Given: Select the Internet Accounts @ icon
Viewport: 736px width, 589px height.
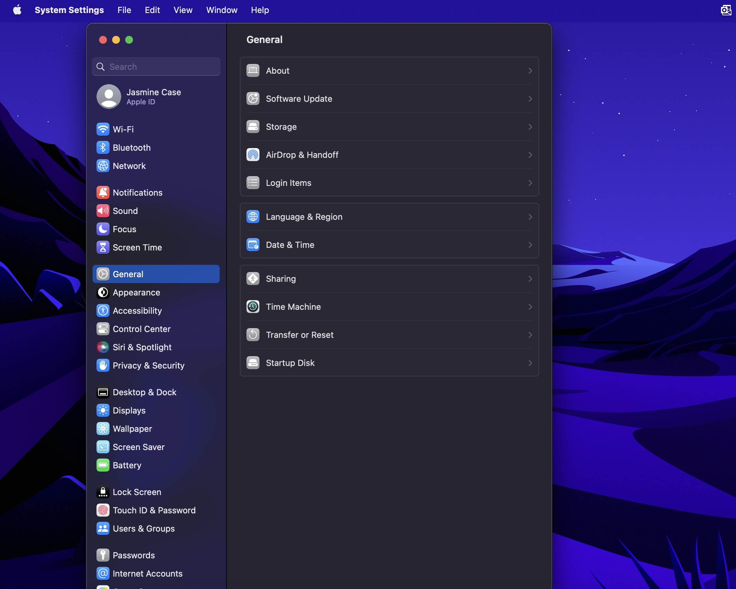Looking at the screenshot, I should click(x=103, y=574).
